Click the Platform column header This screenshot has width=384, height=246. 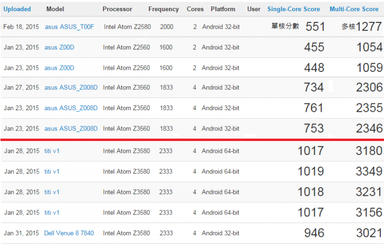223,9
